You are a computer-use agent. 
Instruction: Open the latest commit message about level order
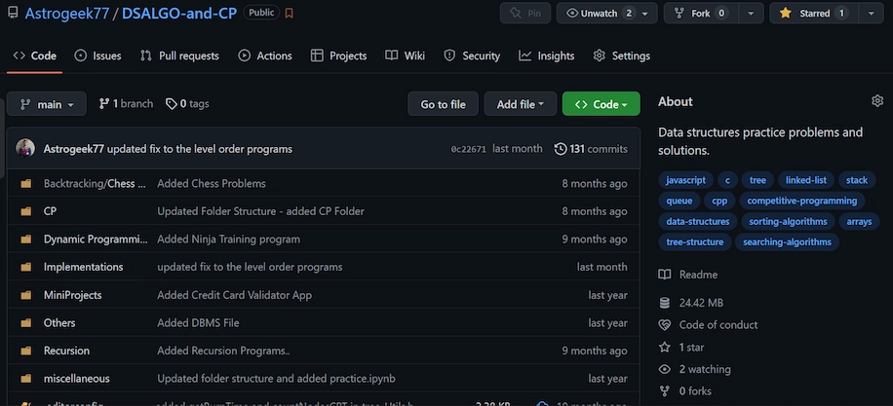[x=199, y=149]
